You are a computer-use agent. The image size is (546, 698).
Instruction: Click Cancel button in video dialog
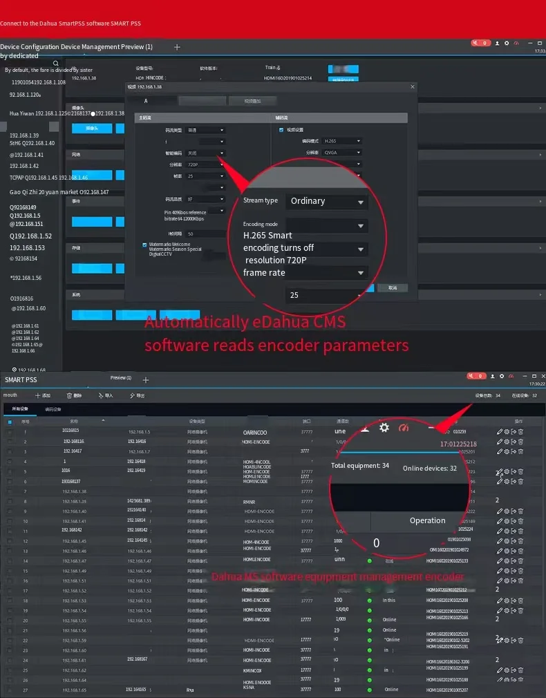pyautogui.click(x=393, y=287)
